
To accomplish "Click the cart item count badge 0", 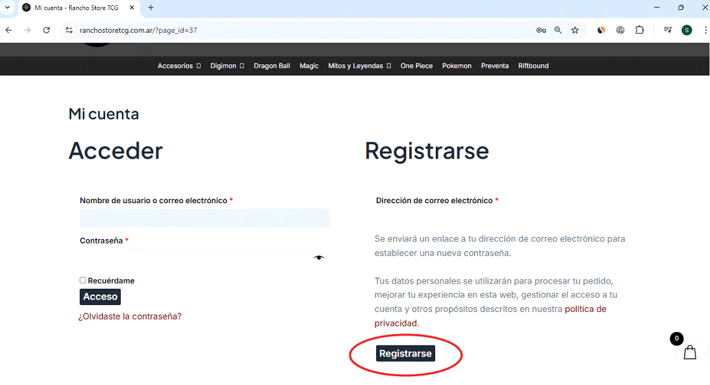I will click(677, 338).
